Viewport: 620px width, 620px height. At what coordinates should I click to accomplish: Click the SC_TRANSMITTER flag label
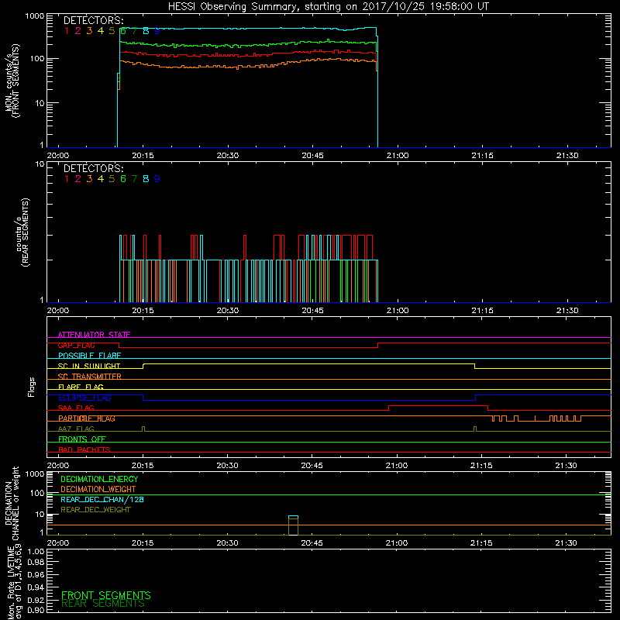tap(90, 377)
